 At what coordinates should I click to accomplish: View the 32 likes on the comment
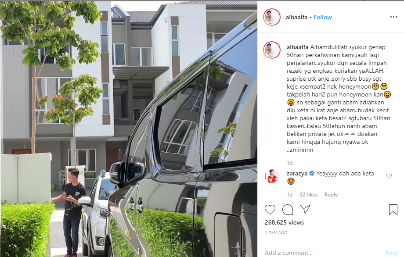[308, 194]
